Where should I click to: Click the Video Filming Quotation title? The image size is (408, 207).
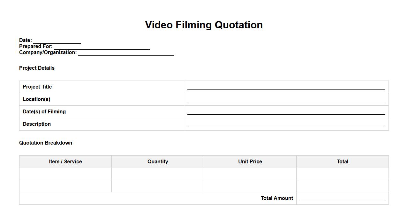click(204, 25)
